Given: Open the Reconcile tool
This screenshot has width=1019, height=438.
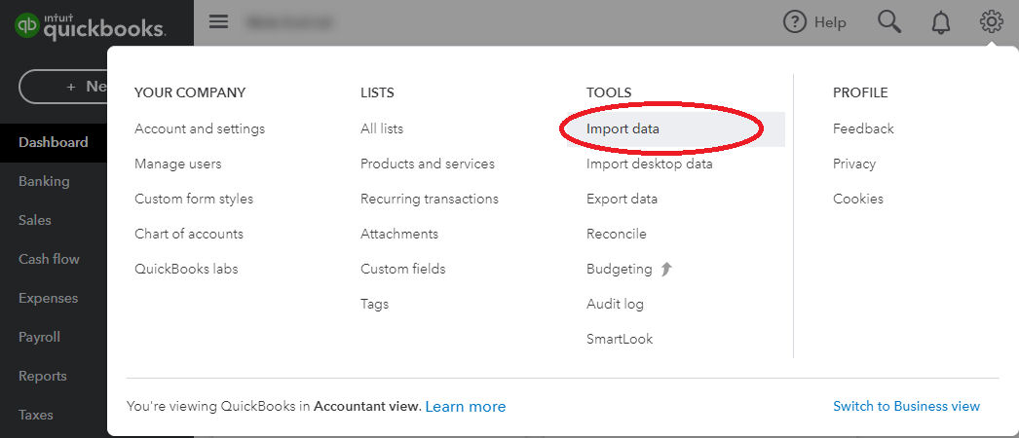Looking at the screenshot, I should (x=616, y=234).
